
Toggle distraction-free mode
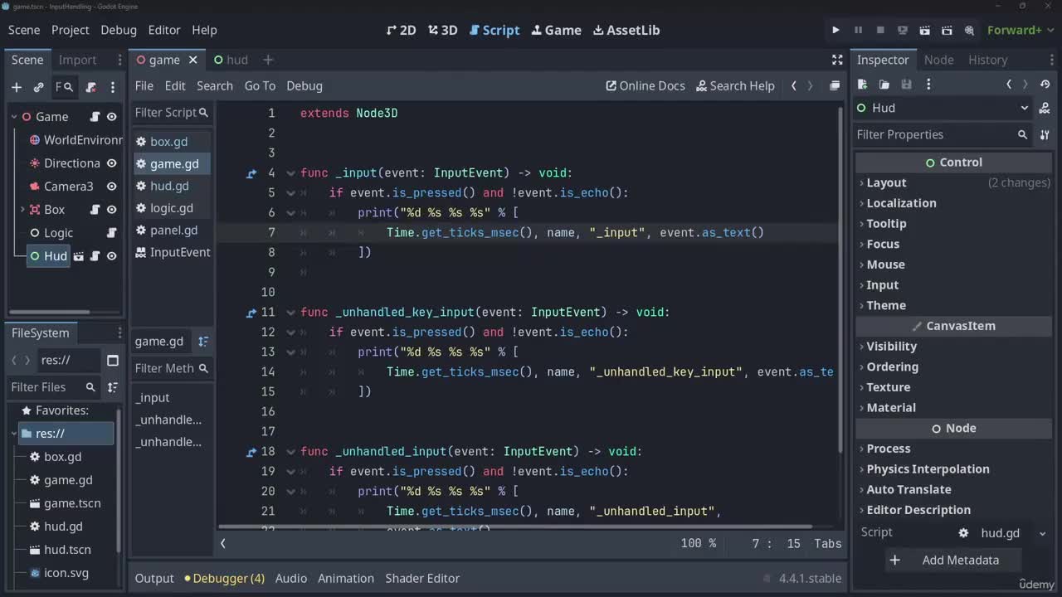837,60
